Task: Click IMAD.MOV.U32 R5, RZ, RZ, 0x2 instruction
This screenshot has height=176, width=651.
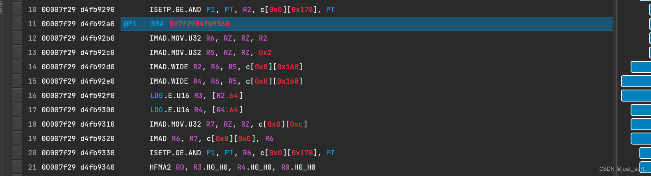Action: click(210, 53)
